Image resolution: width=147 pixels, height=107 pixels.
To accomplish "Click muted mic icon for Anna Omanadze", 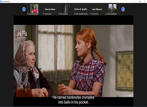I will click(x=28, y=14).
